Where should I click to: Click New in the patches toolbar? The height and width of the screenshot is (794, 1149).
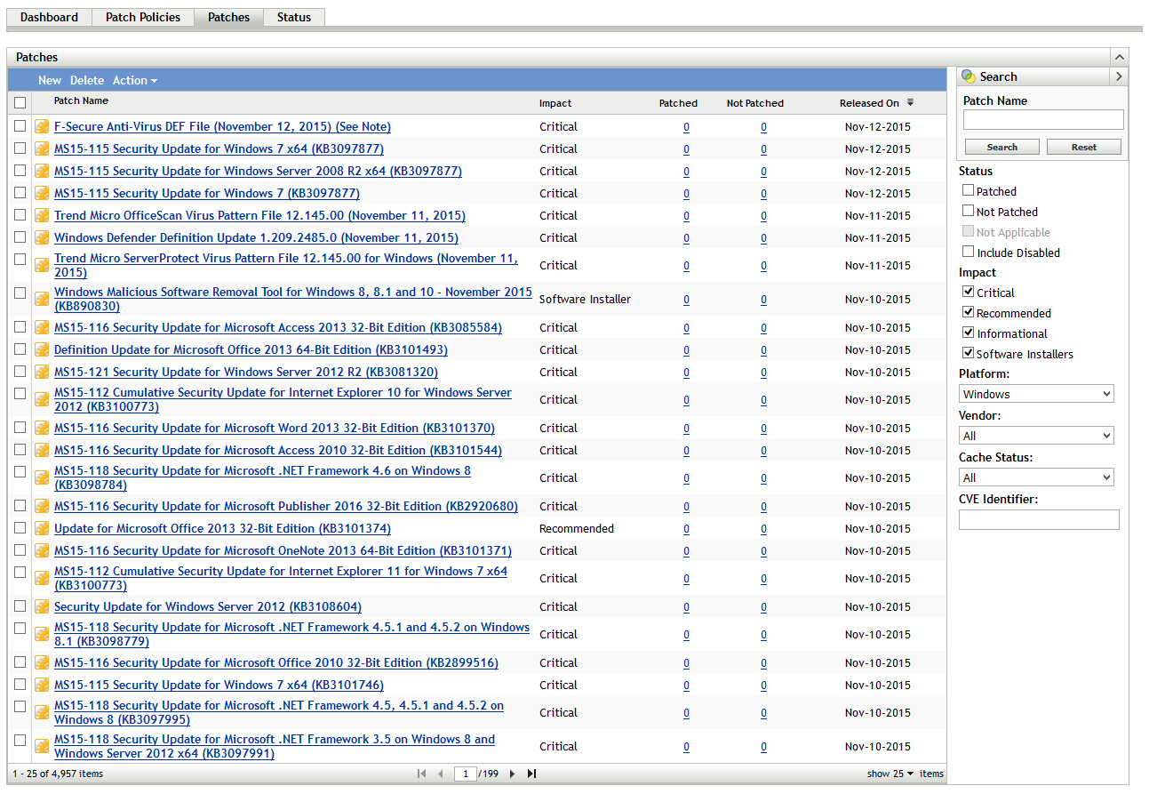click(x=50, y=80)
